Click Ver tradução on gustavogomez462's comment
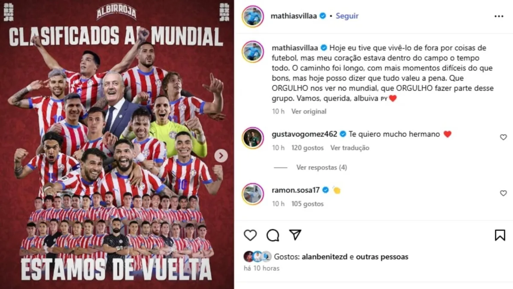513x289 pixels. point(350,148)
